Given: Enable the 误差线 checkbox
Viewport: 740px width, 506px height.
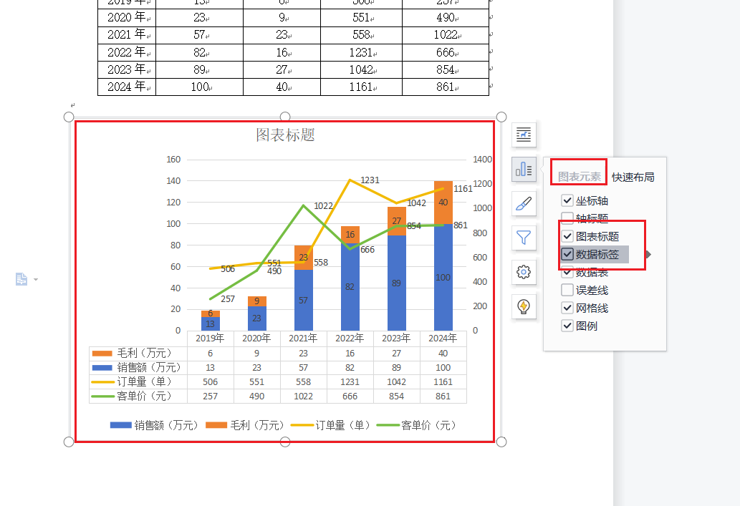Looking at the screenshot, I should [x=567, y=291].
